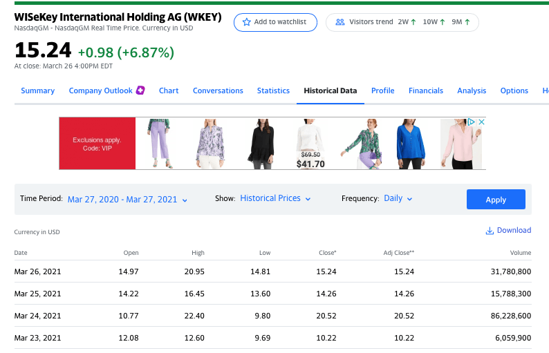Click the Date column header
This screenshot has width=549, height=353.
(21, 253)
